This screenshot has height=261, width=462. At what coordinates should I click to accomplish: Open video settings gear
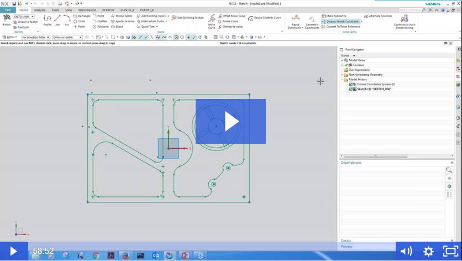(428, 251)
